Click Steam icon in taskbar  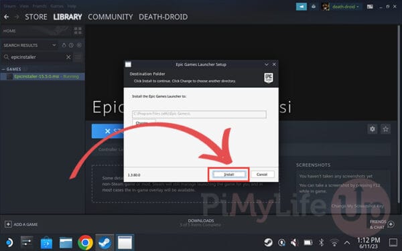(105, 242)
